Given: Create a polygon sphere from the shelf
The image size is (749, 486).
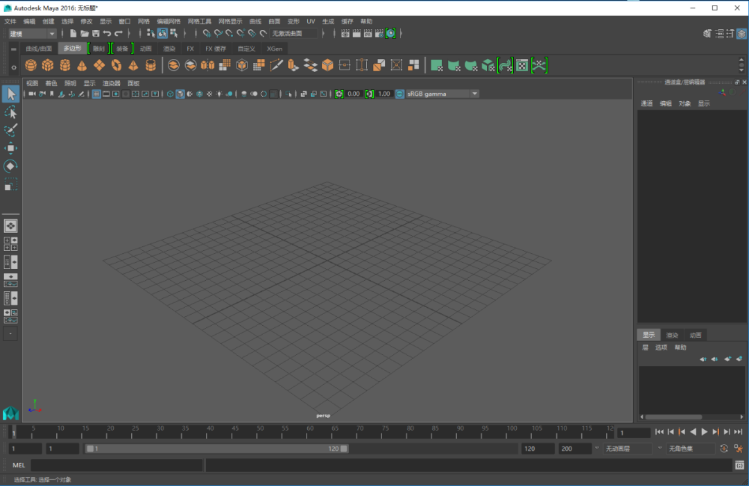Looking at the screenshot, I should click(31, 65).
